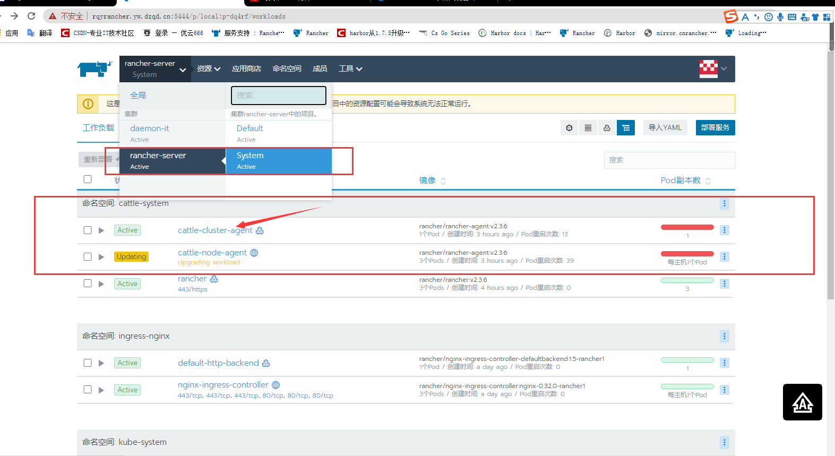The width and height of the screenshot is (835, 456).
Task: Check the nginx-ingress-controller row checkbox
Action: 88,390
